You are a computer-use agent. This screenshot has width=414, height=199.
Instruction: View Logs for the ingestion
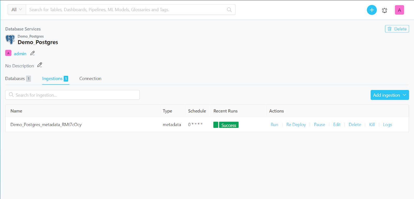(x=387, y=125)
